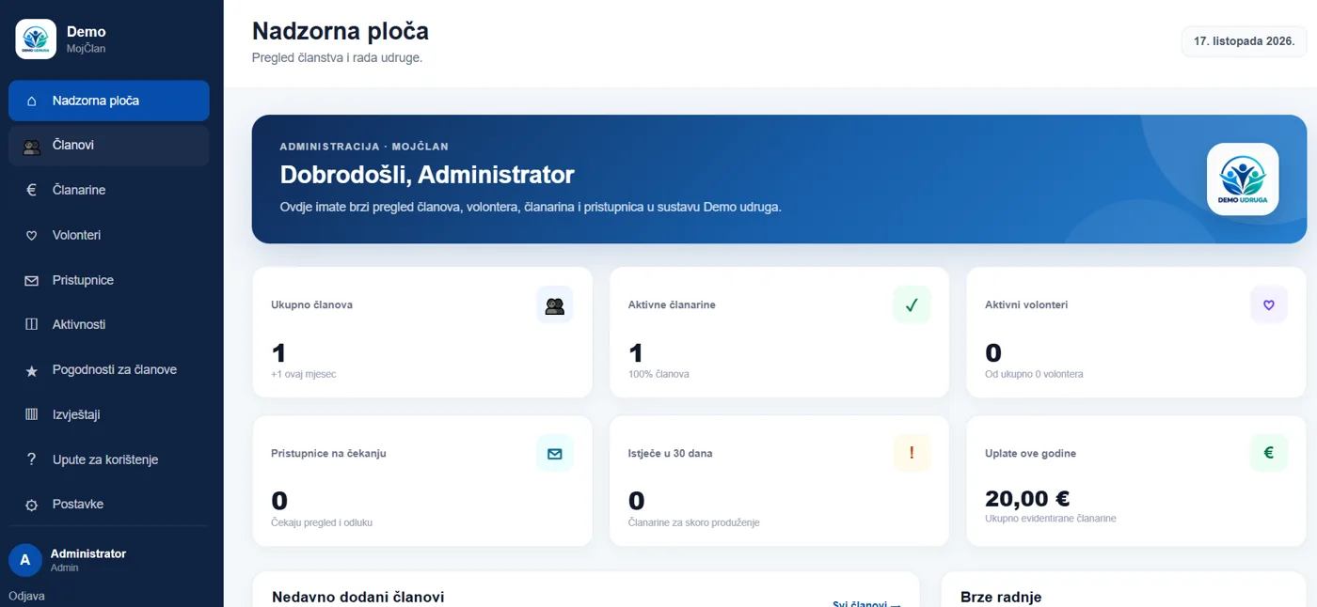Click the envelope icon beside Pristupnice
The height and width of the screenshot is (607, 1317).
click(x=32, y=281)
